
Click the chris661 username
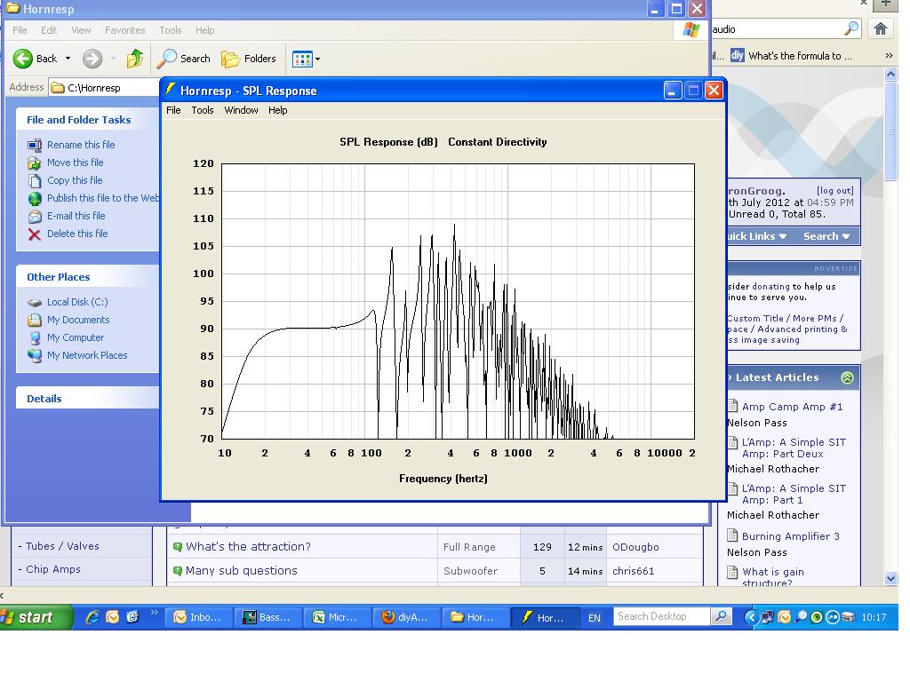633,571
